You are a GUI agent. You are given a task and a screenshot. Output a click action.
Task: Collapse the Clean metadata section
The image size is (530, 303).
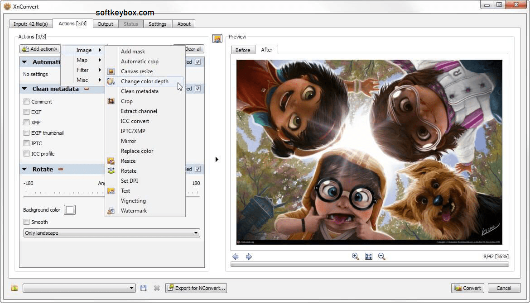click(24, 89)
